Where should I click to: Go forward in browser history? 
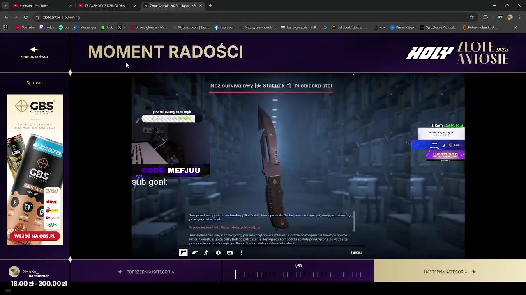coord(16,17)
